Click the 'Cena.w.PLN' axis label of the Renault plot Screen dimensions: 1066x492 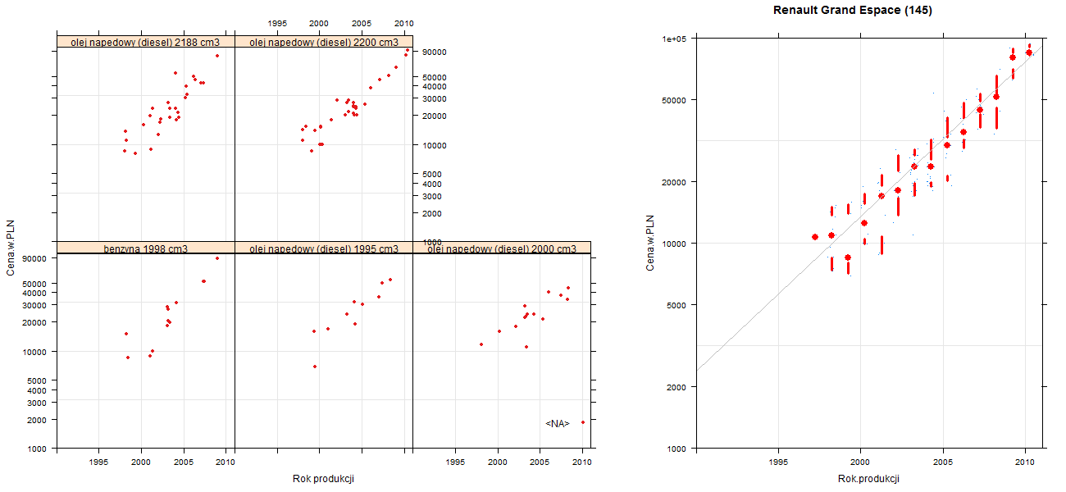[650, 243]
